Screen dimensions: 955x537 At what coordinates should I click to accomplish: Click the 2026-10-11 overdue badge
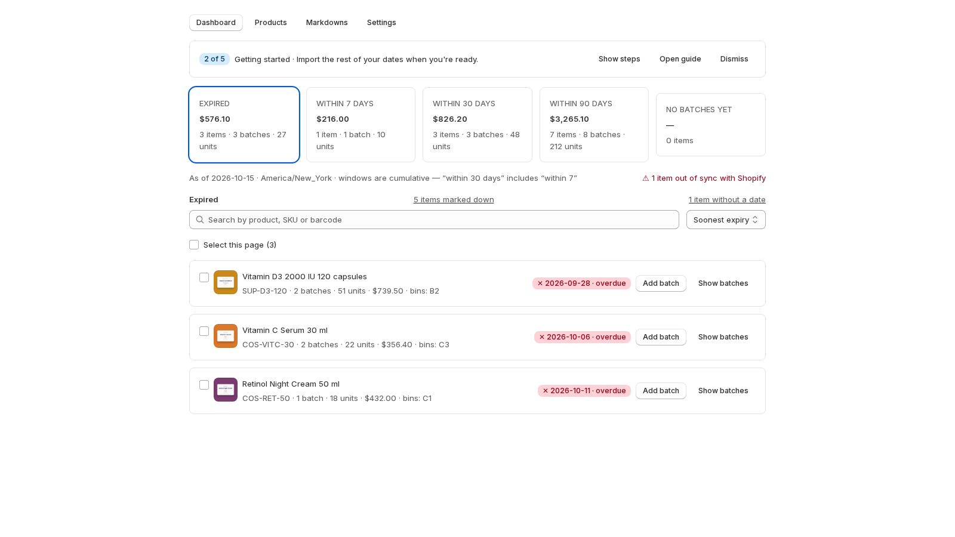click(x=584, y=391)
